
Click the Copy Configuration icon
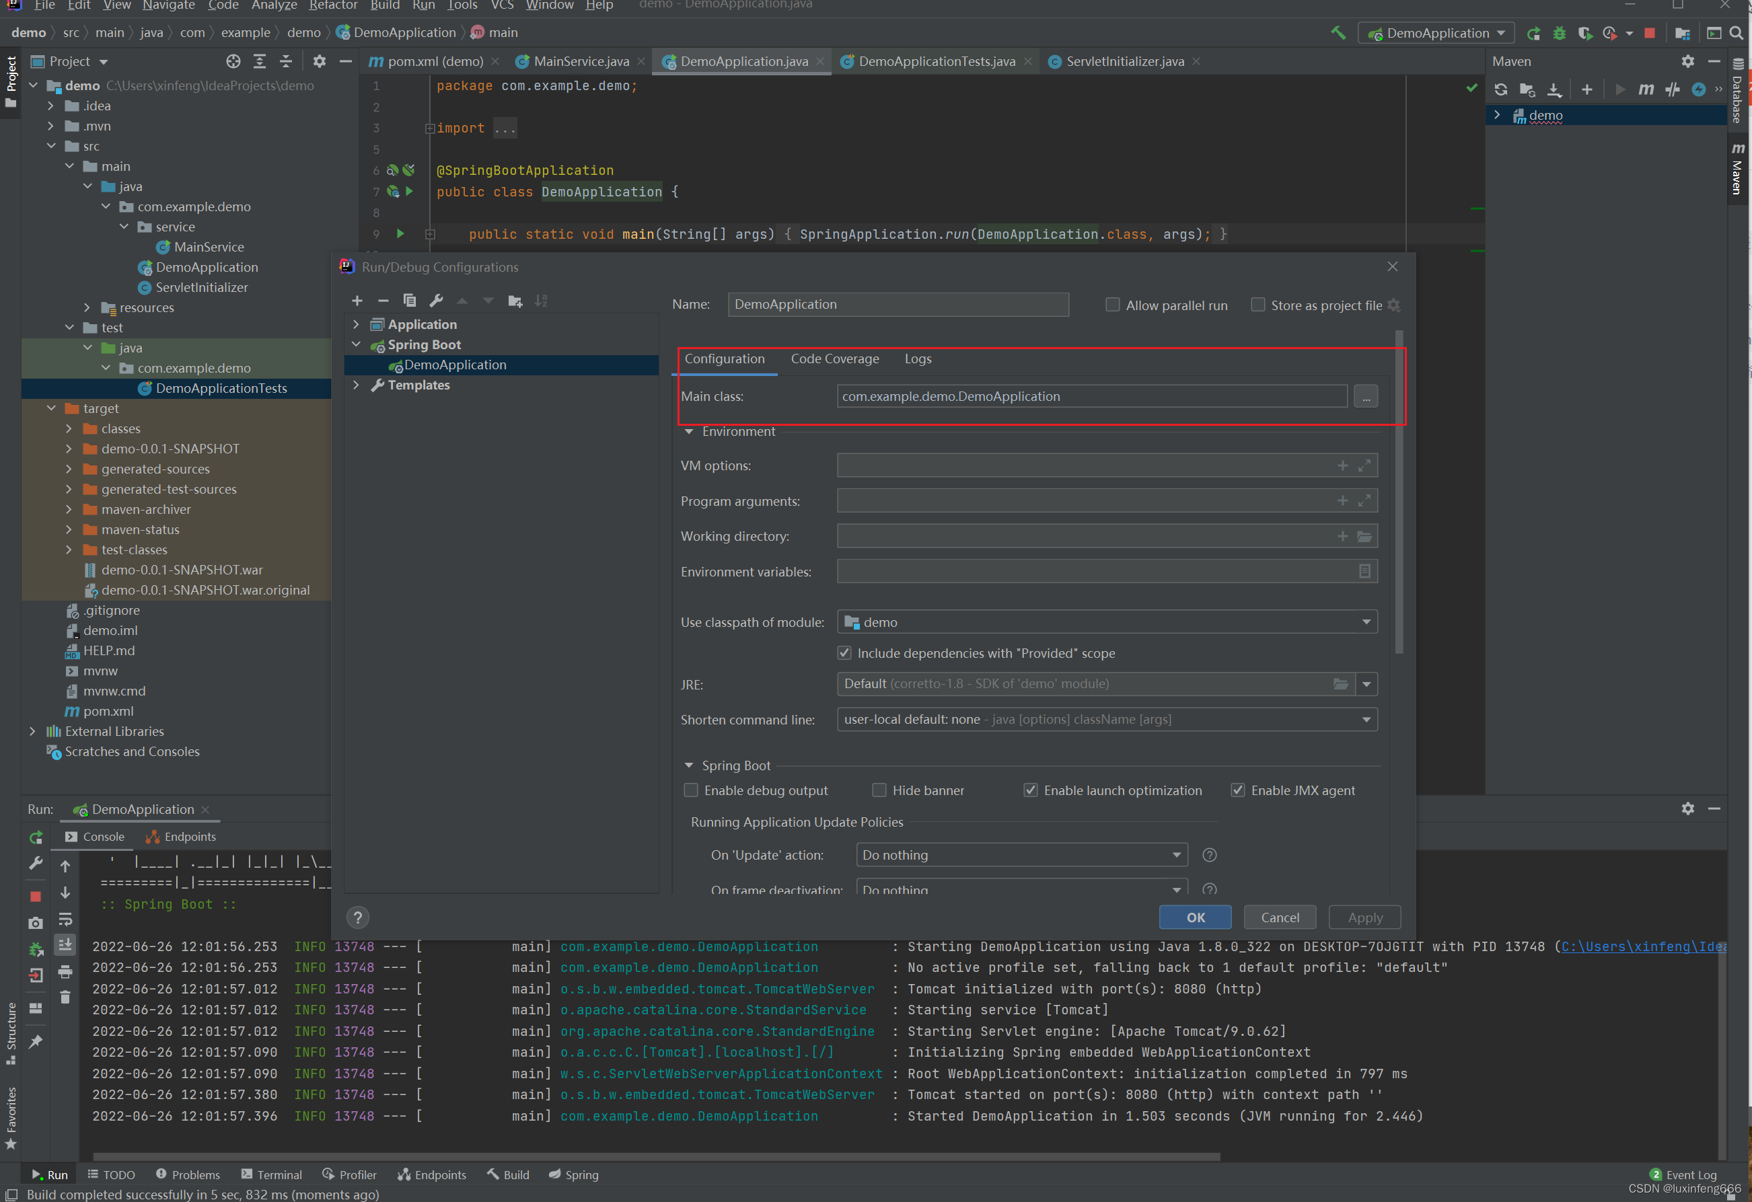pos(409,301)
